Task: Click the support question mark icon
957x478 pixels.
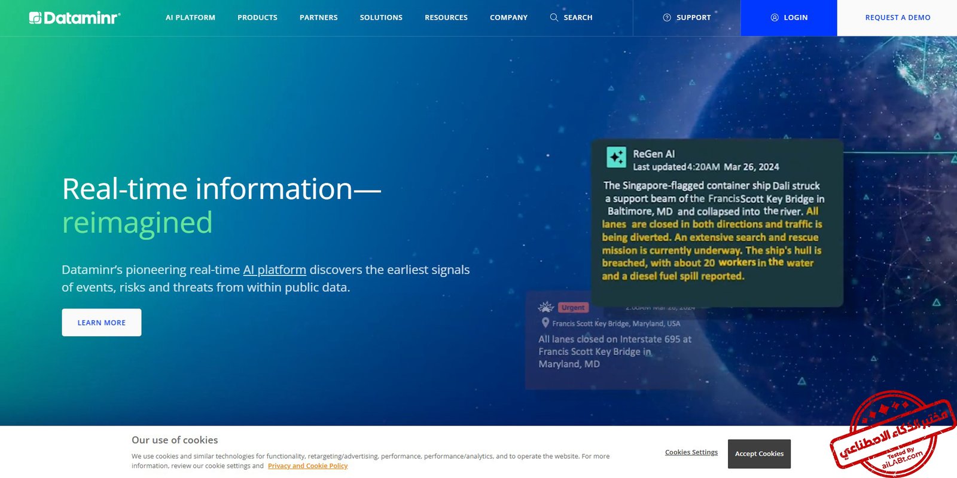Action: [x=667, y=17]
